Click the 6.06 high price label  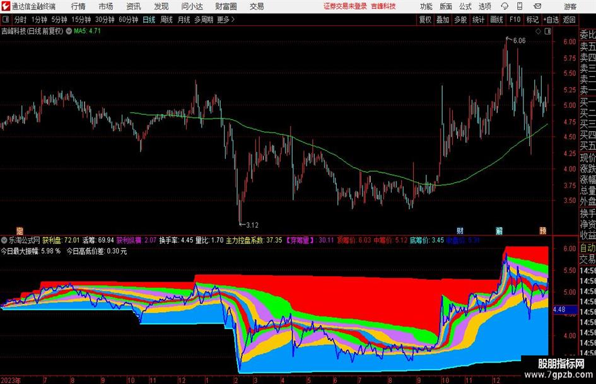519,41
